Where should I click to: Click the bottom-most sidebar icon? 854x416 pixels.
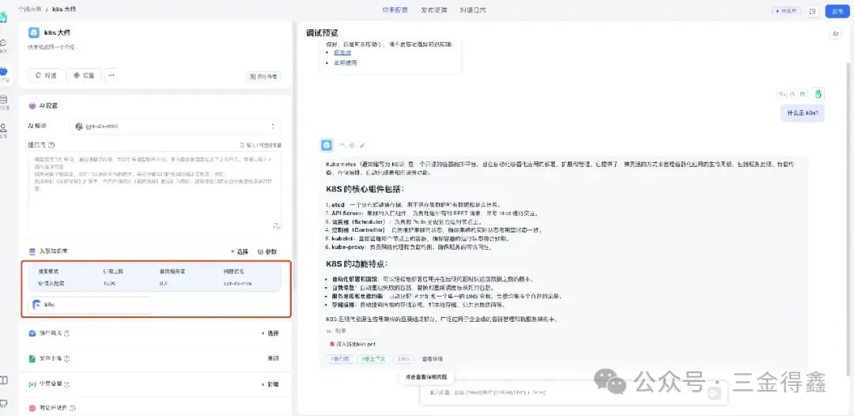(x=3, y=403)
